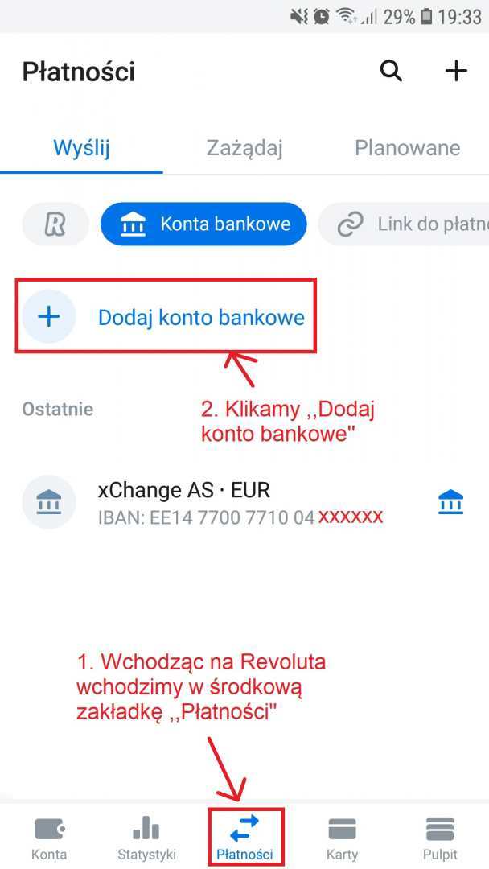Switch to the Zażądaj tab
Image resolution: width=489 pixels, height=869 pixels.
click(x=244, y=148)
